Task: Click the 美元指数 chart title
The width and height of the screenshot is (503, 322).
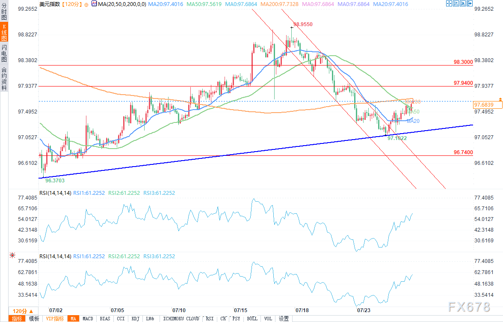Action: pos(50,4)
